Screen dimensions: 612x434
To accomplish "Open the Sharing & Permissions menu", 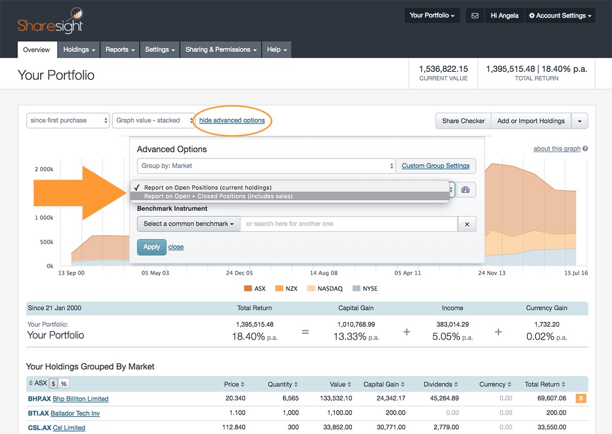I will (x=220, y=49).
